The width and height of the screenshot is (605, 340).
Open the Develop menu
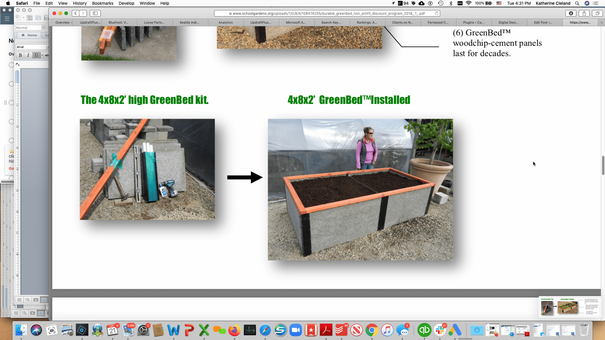pyautogui.click(x=126, y=3)
